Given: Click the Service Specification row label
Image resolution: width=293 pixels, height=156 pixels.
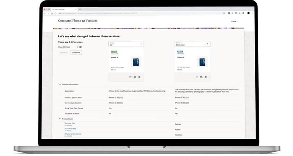Looking at the screenshot, I should click(73, 103).
